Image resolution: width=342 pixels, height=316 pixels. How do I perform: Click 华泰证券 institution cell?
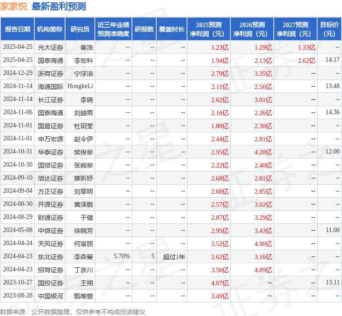coord(51,152)
